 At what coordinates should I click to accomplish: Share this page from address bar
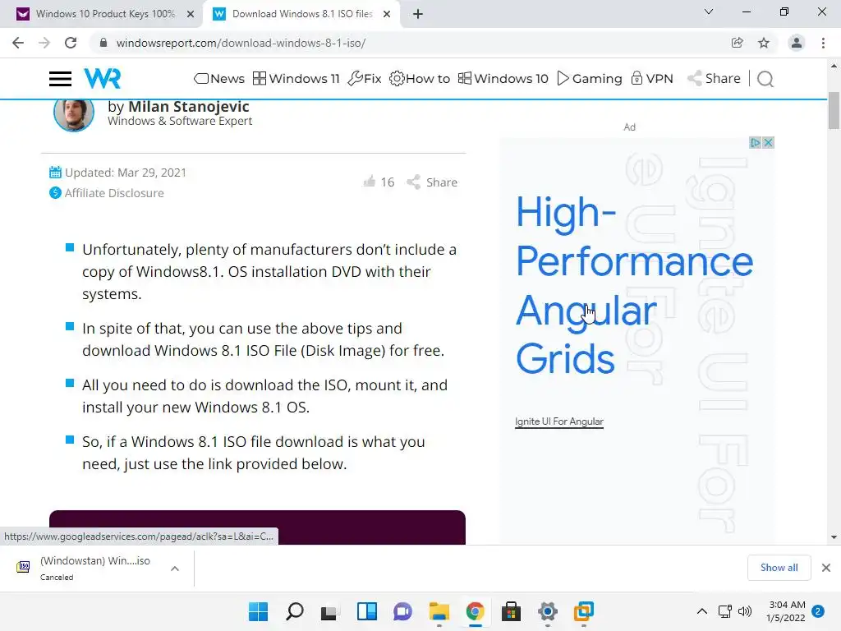pos(738,43)
